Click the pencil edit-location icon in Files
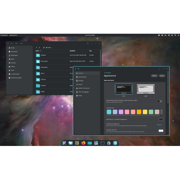180x180 pixels. (x=44, y=47)
